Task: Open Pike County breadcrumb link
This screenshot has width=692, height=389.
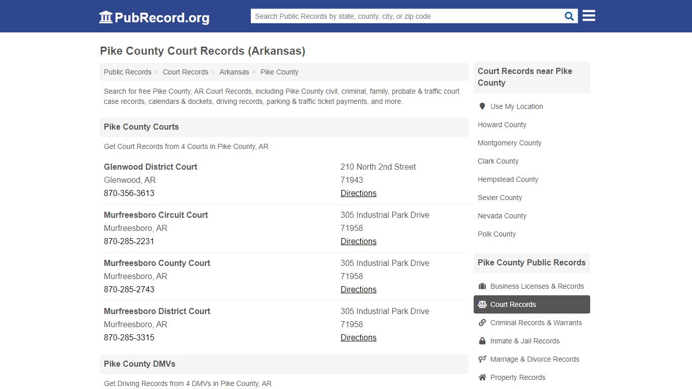Action: coord(279,72)
